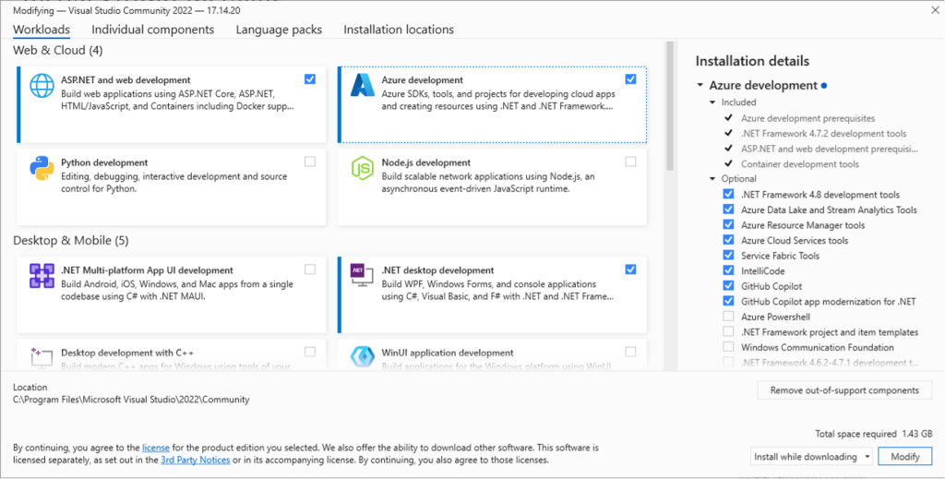Collapse the Azure development details section
Screen dimensions: 945x479
coord(700,86)
